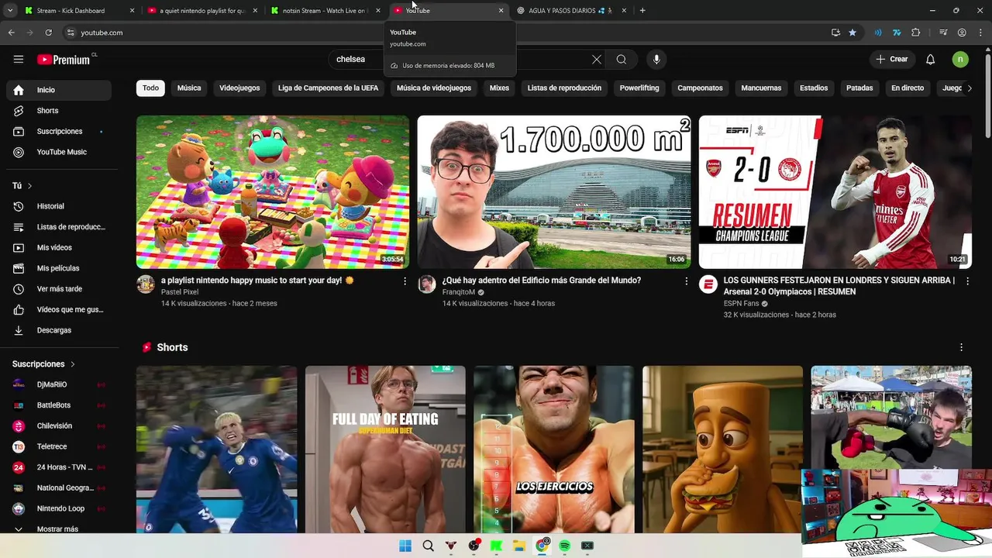Open Mis películas in the sidebar
This screenshot has height=558, width=992.
click(x=59, y=268)
